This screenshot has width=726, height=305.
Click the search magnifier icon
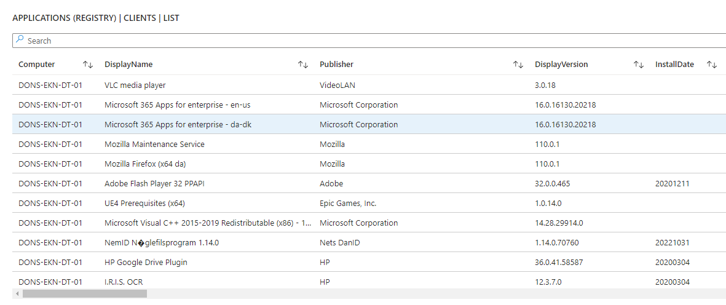[20, 40]
